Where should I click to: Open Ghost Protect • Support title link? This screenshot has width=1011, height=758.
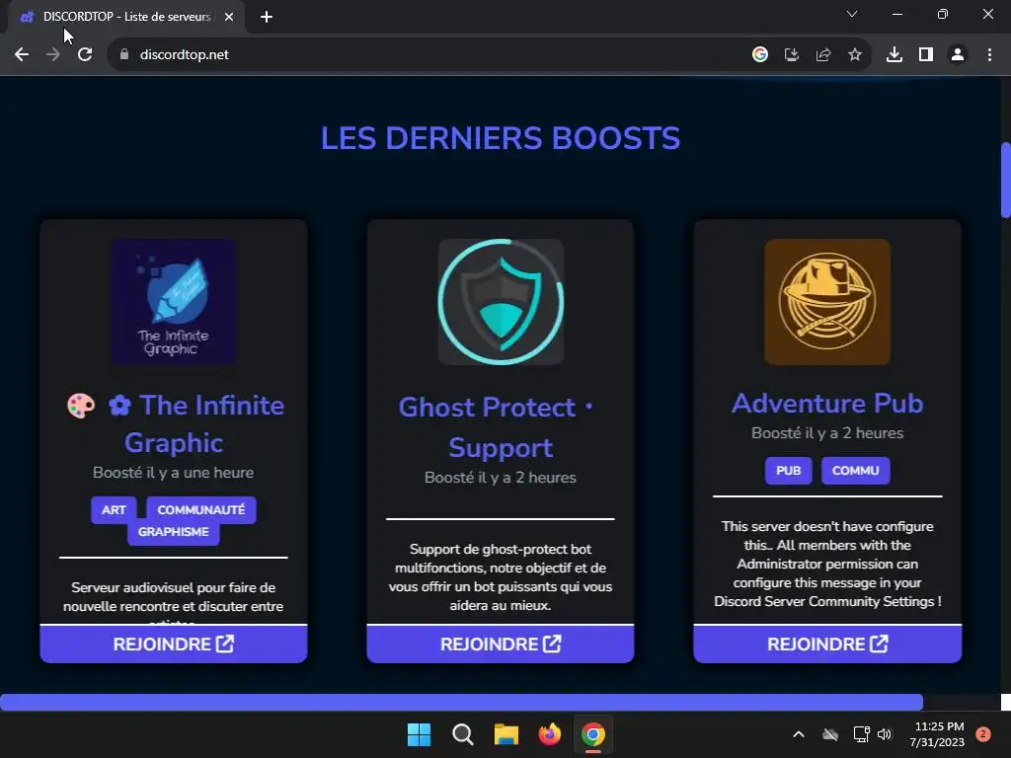[497, 427]
